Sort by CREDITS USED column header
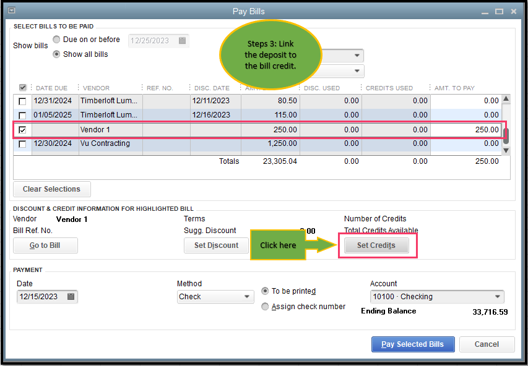This screenshot has width=528, height=366. click(389, 88)
